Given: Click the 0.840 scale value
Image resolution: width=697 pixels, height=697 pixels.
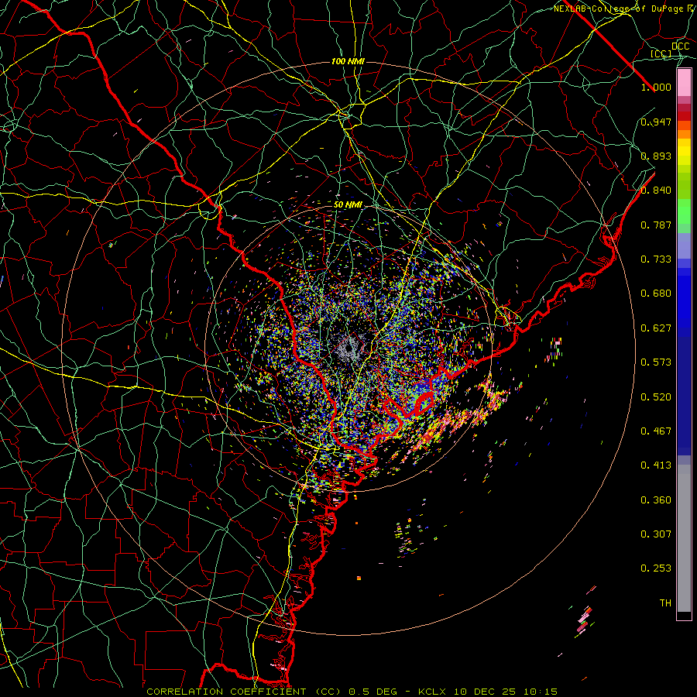Looking at the screenshot, I should coord(656,191).
